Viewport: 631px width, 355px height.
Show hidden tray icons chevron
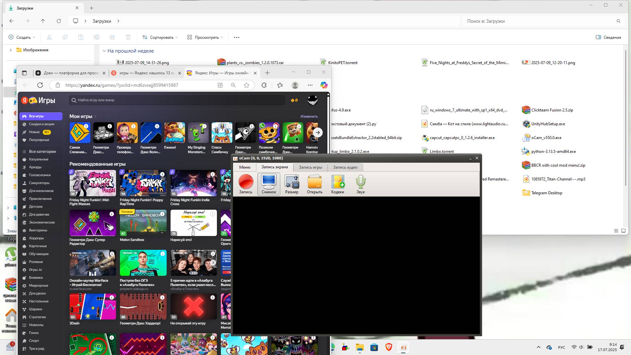click(x=538, y=347)
